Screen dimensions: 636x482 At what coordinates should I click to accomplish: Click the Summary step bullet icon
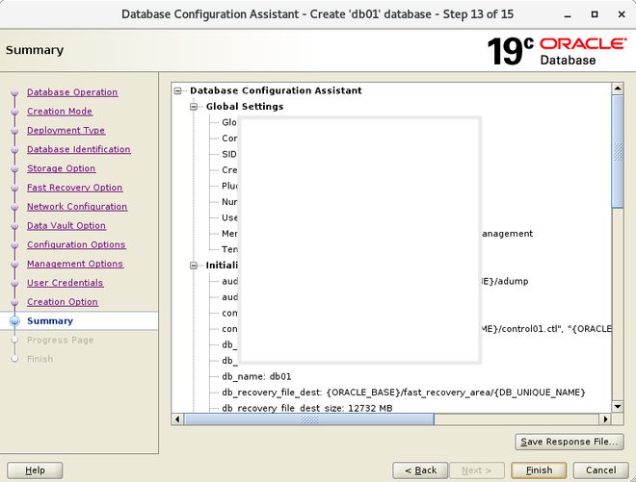tap(15, 321)
